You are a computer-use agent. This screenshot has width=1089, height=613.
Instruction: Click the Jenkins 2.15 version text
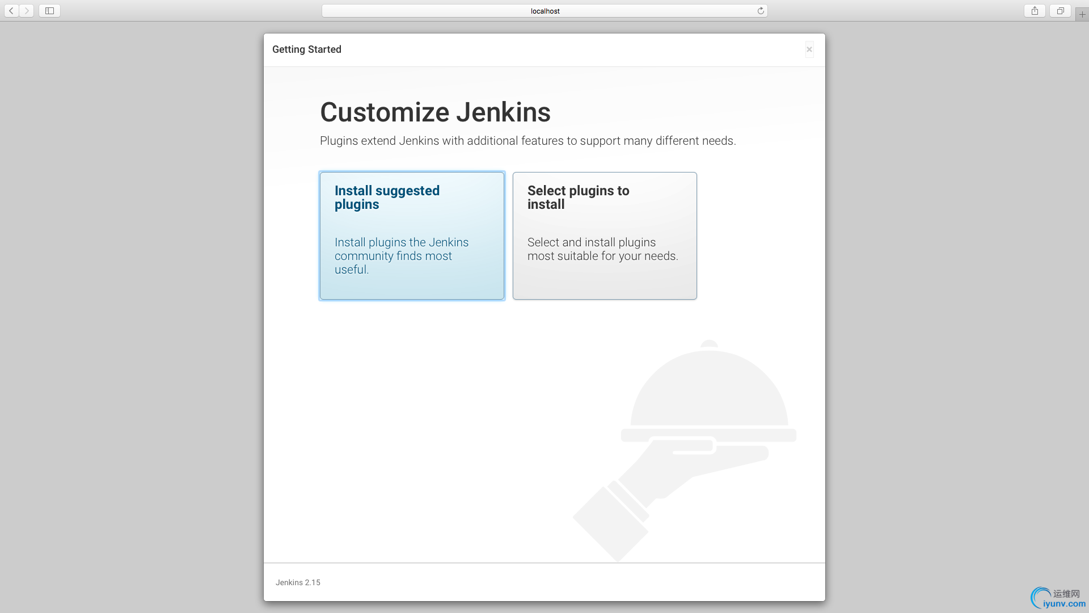pyautogui.click(x=298, y=582)
